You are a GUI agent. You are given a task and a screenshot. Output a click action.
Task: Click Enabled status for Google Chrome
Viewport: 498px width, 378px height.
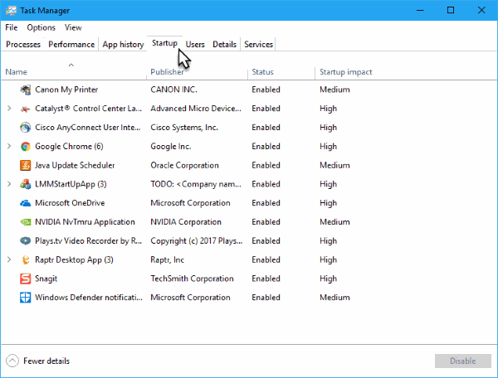click(x=266, y=147)
